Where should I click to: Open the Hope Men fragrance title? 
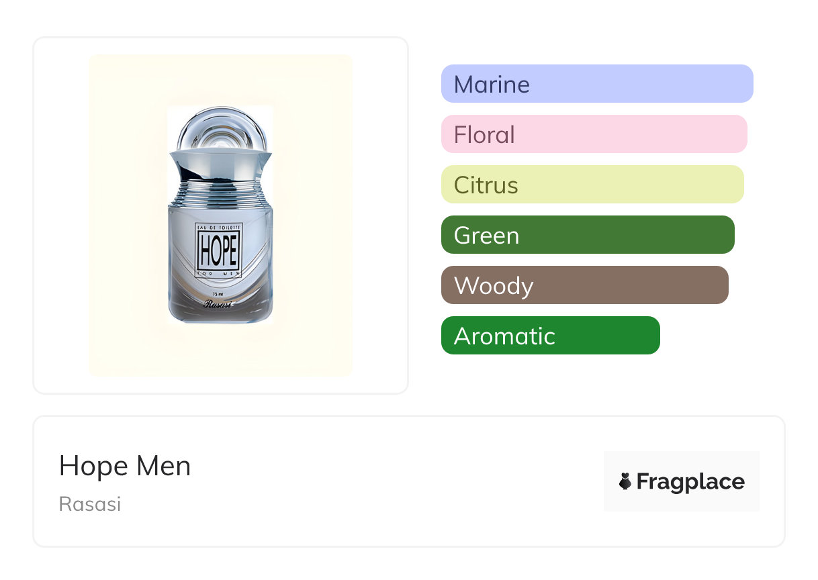coord(125,466)
